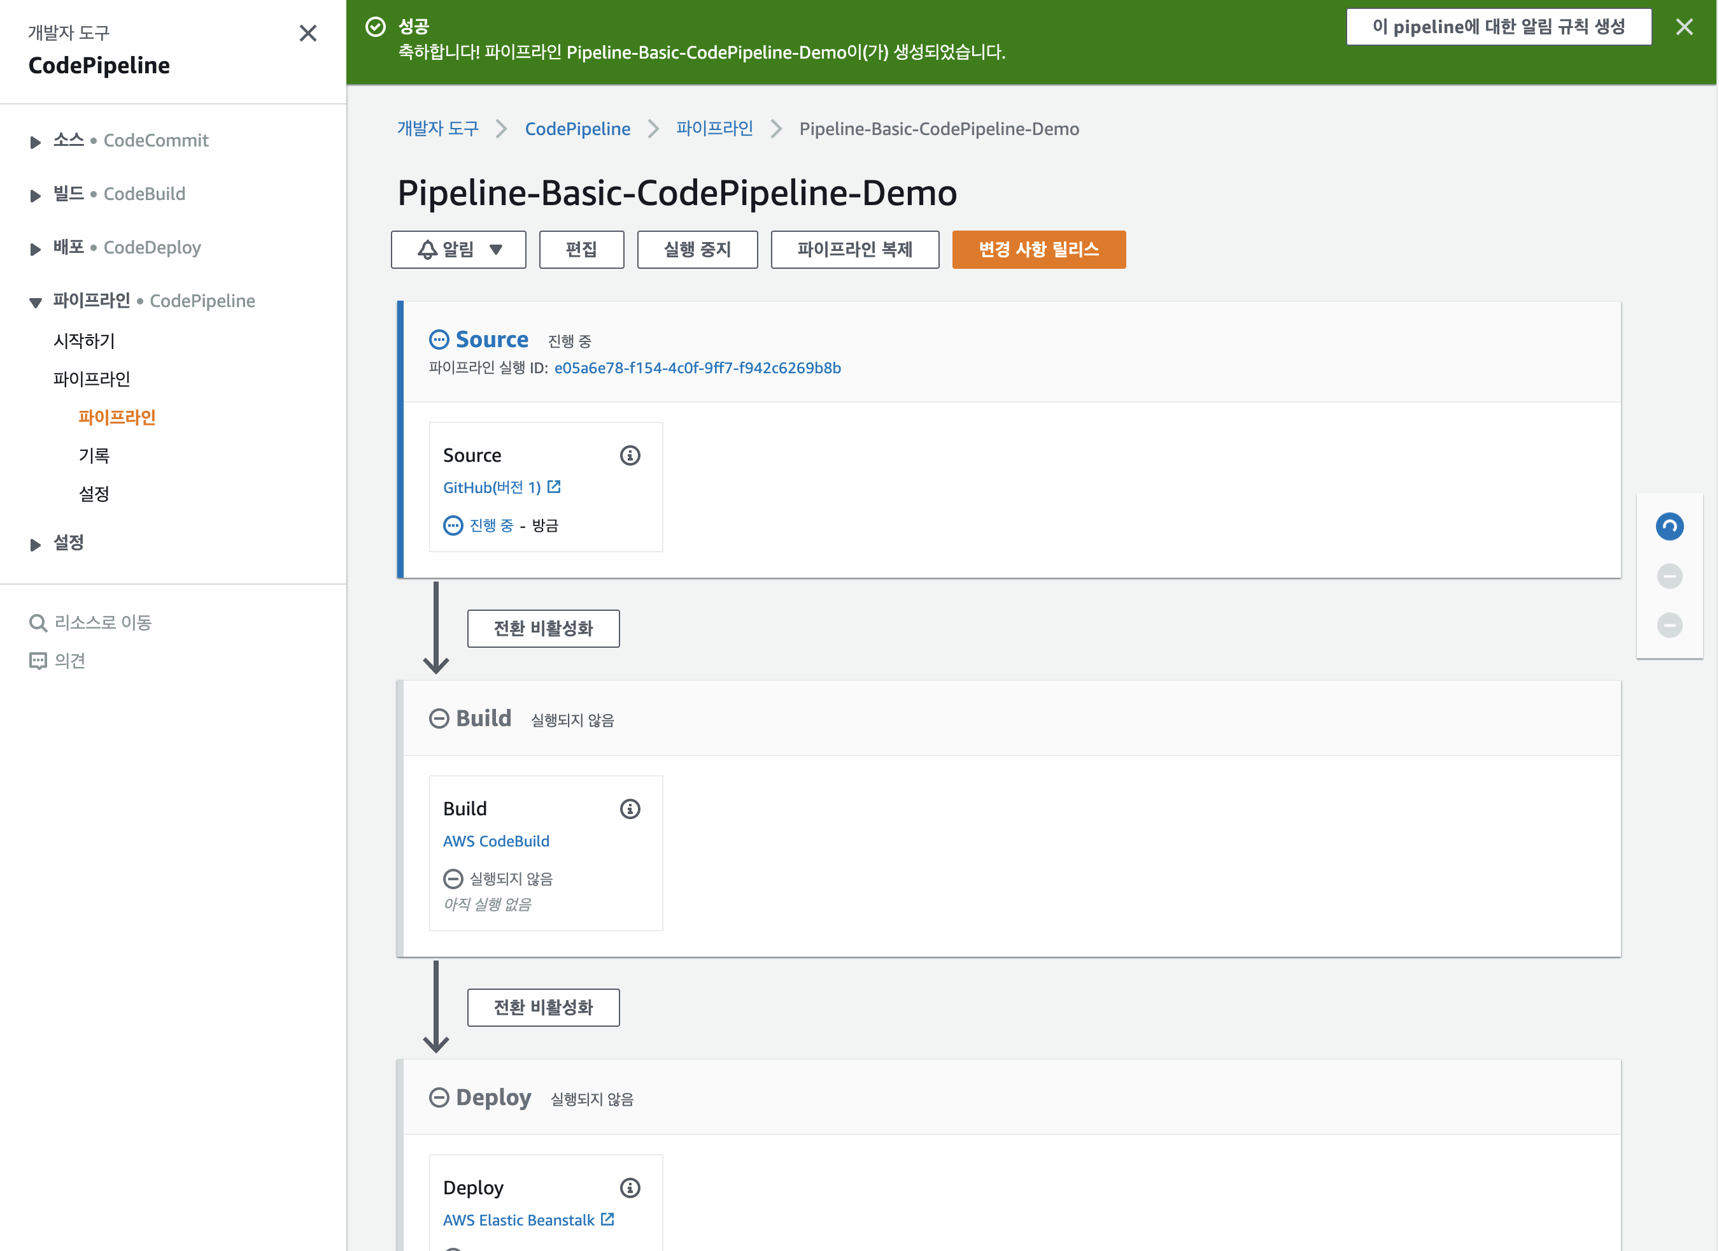Click 의견 feedback link
The height and width of the screenshot is (1251, 1719).
point(70,661)
